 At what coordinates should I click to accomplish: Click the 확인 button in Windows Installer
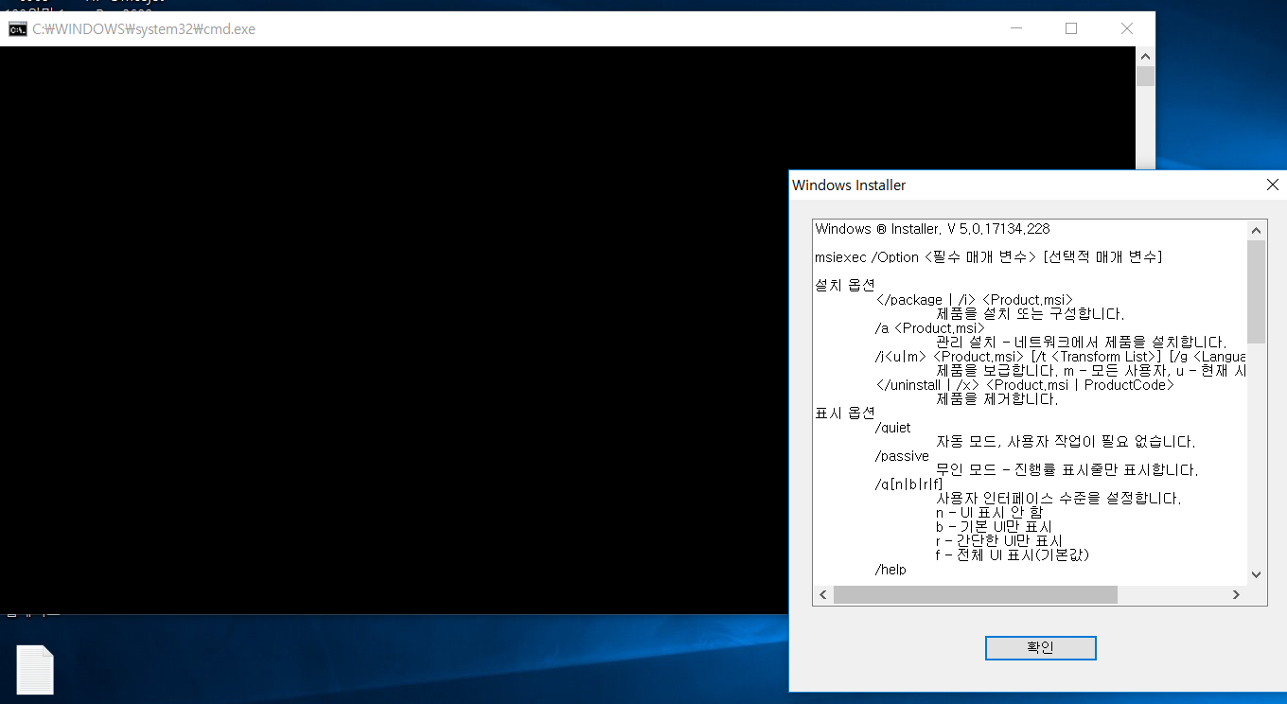click(x=1040, y=648)
